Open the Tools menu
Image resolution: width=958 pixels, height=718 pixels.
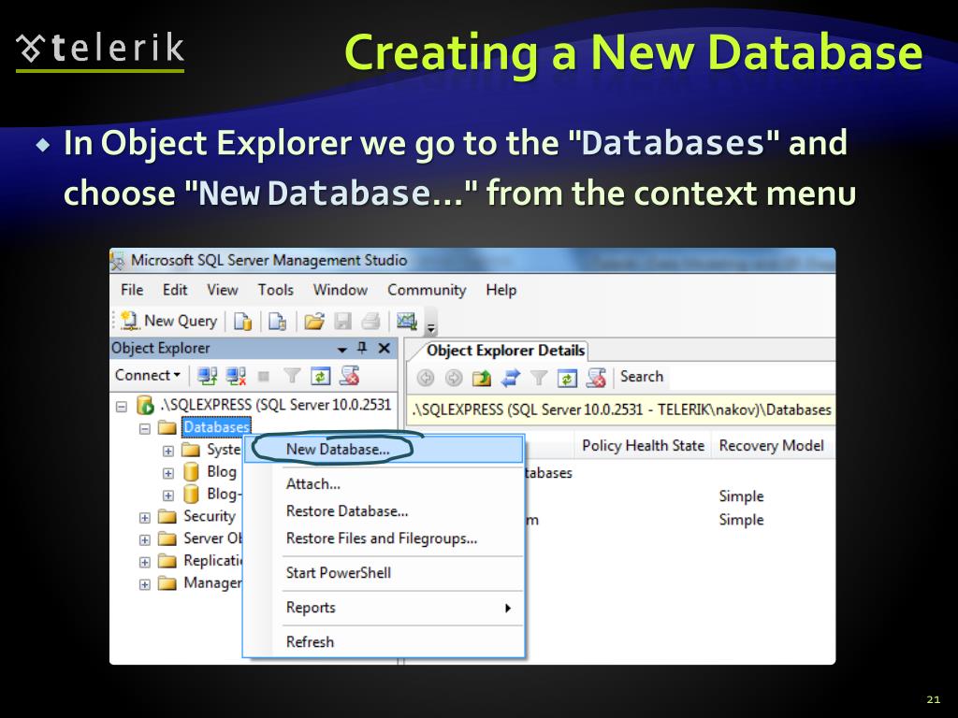[x=276, y=290]
